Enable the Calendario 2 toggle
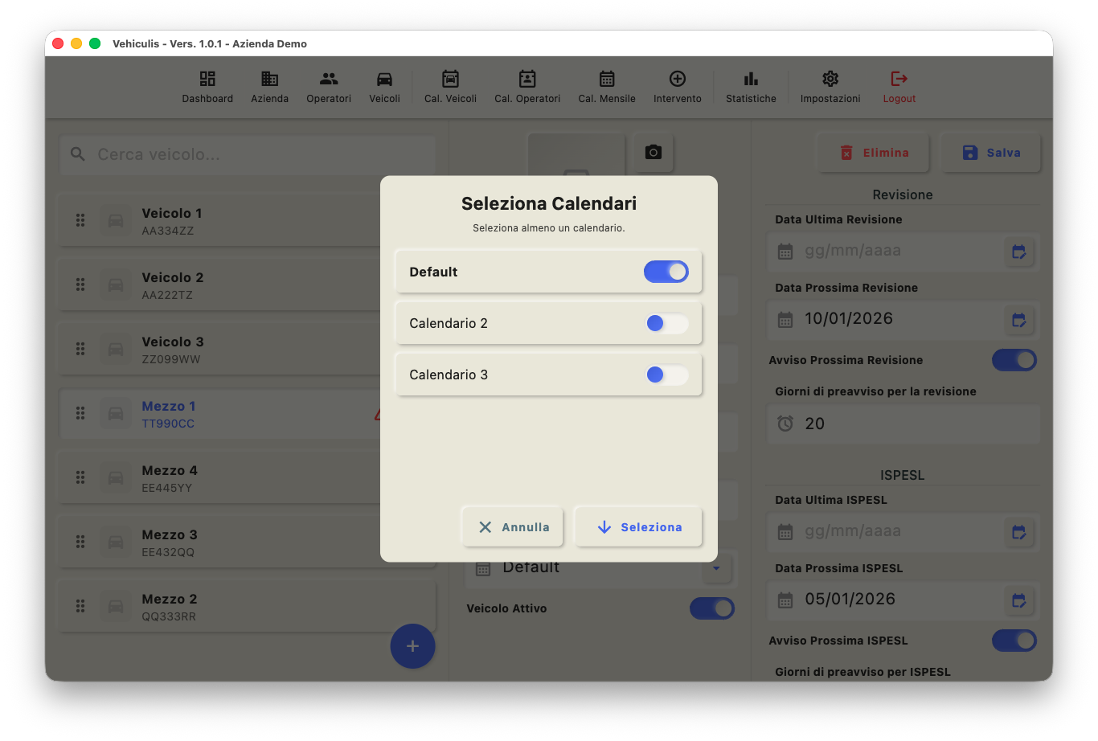 point(666,323)
